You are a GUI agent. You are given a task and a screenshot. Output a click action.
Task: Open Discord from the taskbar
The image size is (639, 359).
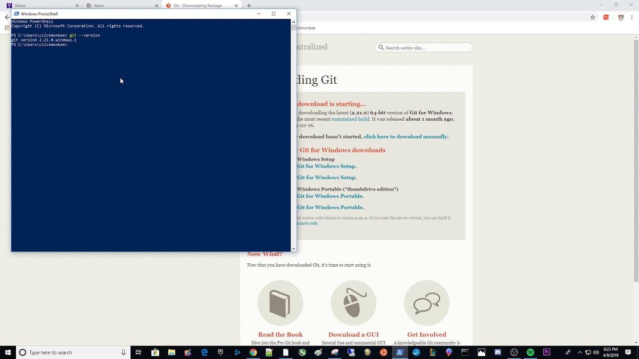coord(498,353)
